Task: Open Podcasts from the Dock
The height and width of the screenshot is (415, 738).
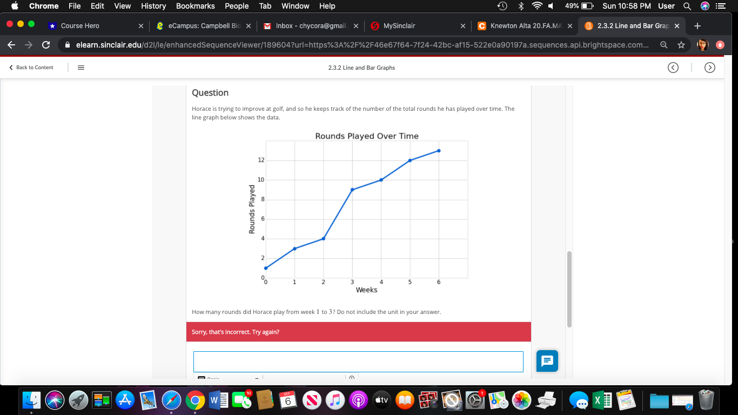Action: tap(358, 400)
